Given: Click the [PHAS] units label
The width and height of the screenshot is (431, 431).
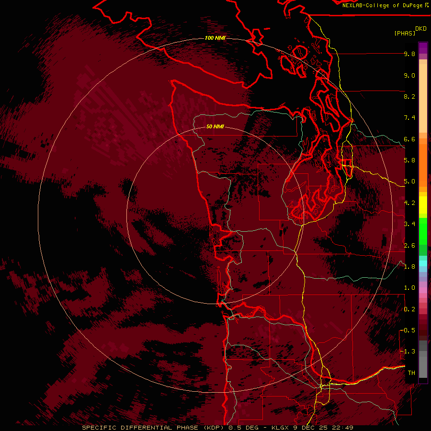Looking at the screenshot, I should click(405, 33).
